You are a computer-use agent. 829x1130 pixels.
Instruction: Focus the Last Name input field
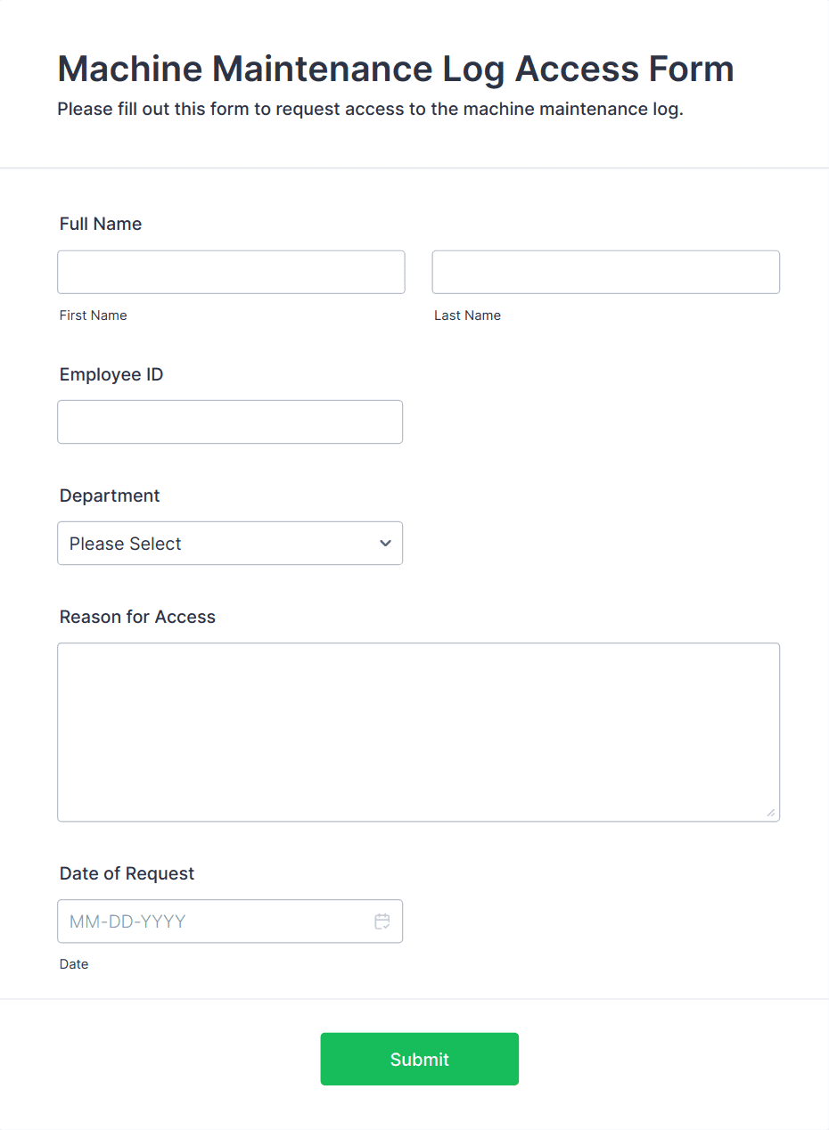(605, 272)
